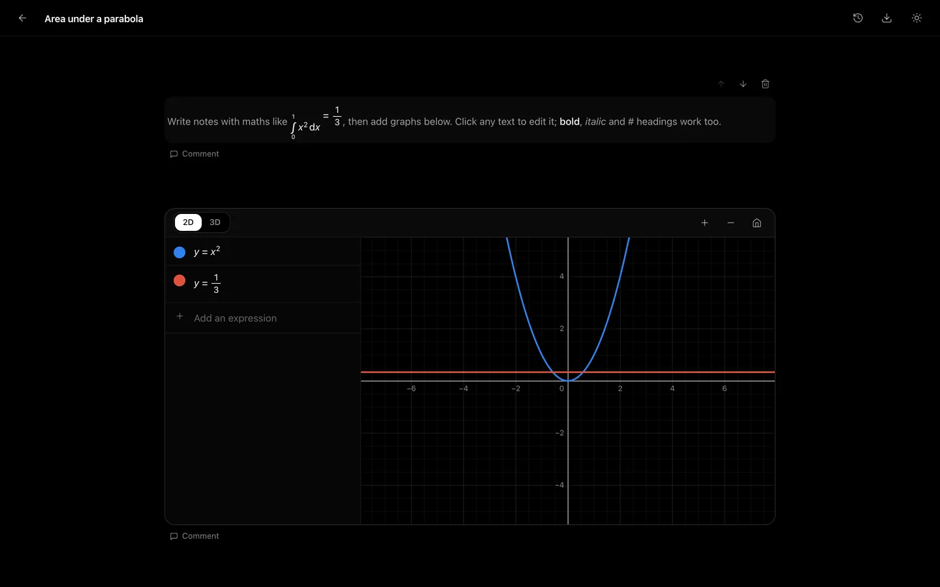Add a comment under the notes block
Screen dimensions: 940x587
click(x=195, y=154)
